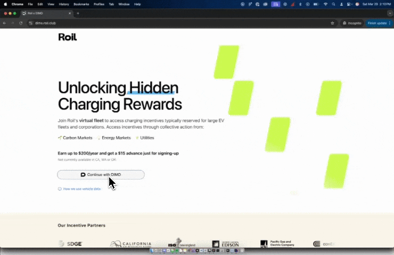
Task: Open Spotlight search in the menu bar
Action: click(x=333, y=4)
